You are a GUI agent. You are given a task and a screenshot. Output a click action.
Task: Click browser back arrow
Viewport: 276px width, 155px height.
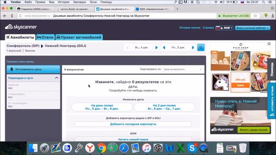pyautogui.click(x=5, y=16)
